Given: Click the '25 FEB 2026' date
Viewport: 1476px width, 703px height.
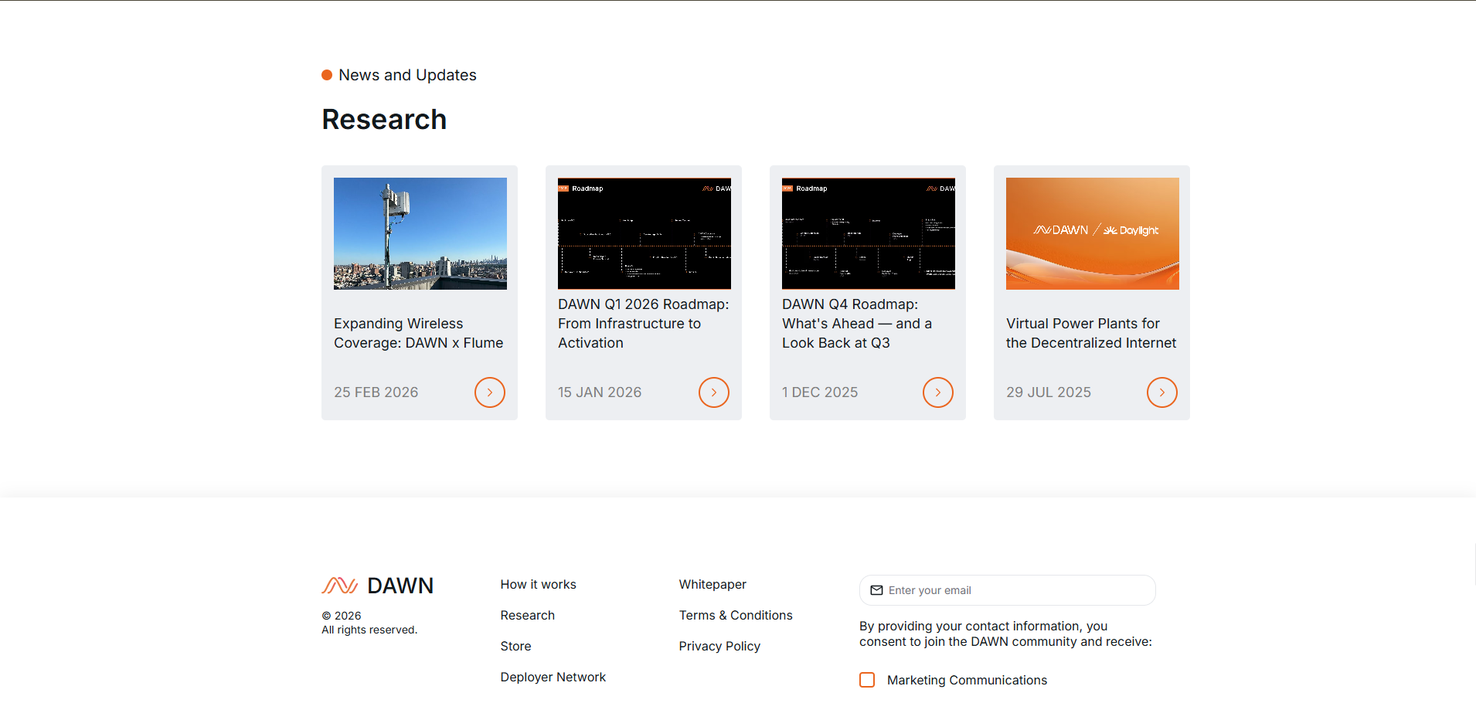Looking at the screenshot, I should click(x=376, y=392).
